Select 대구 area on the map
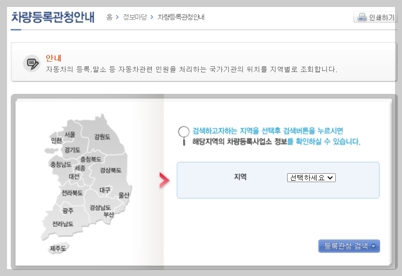Image resolution: width=402 pixels, height=276 pixels. click(105, 191)
